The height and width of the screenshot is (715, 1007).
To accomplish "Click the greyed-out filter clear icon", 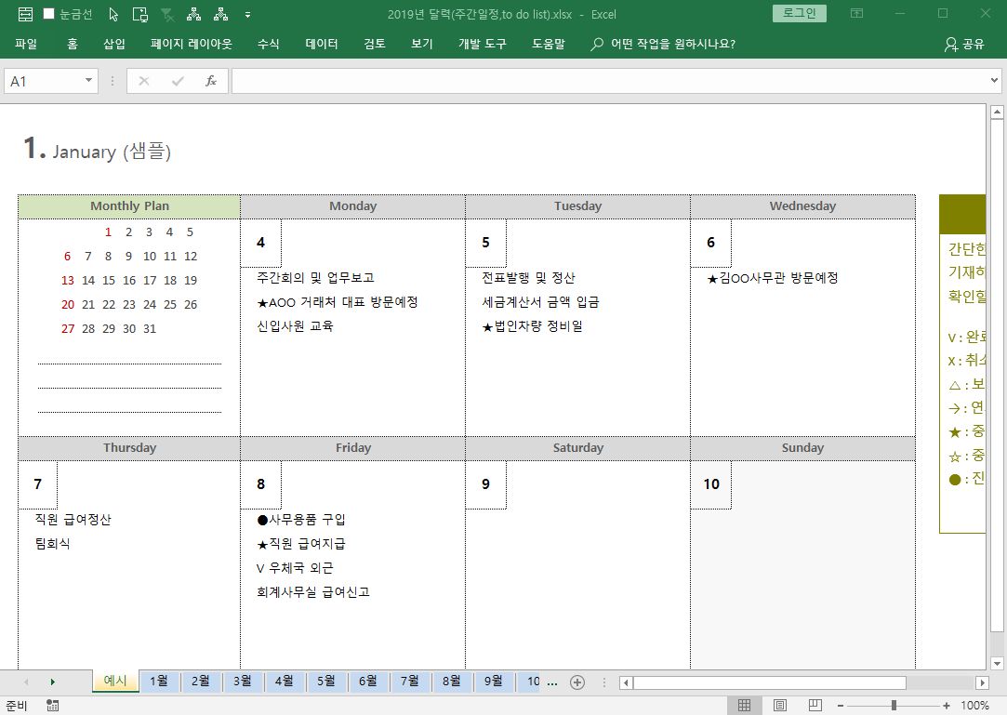I will (x=167, y=14).
